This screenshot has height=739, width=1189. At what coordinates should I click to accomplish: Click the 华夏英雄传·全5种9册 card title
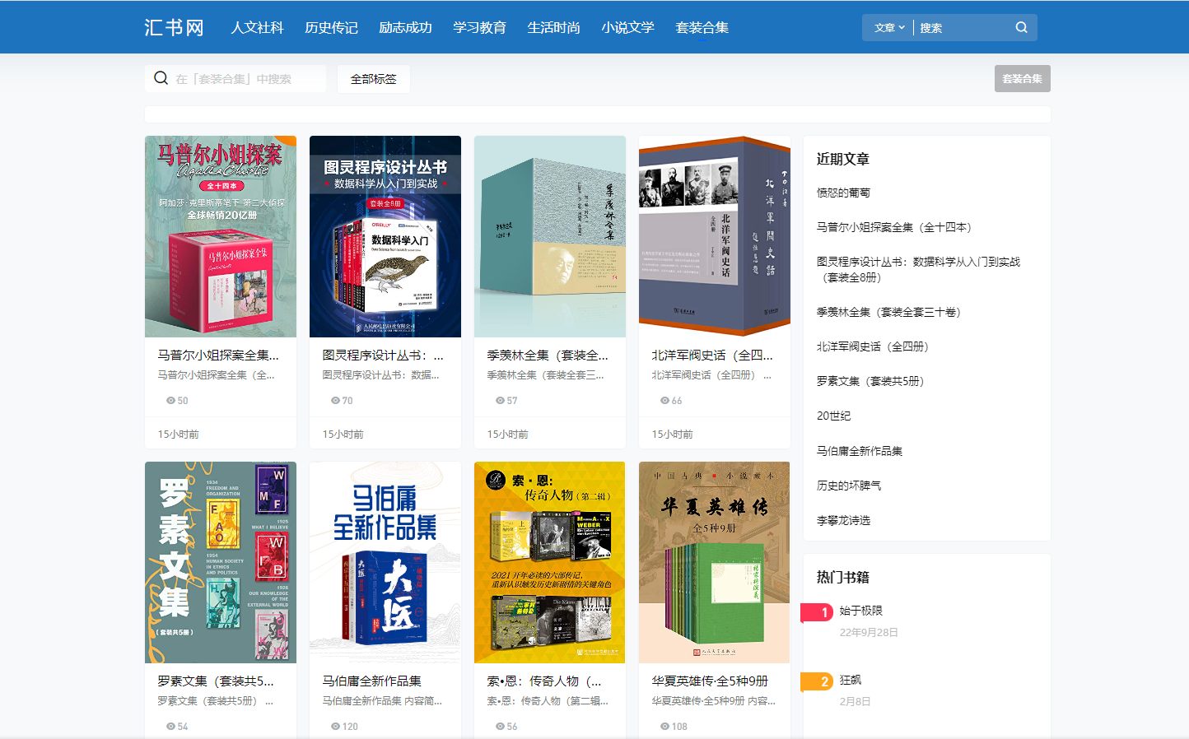(x=710, y=681)
